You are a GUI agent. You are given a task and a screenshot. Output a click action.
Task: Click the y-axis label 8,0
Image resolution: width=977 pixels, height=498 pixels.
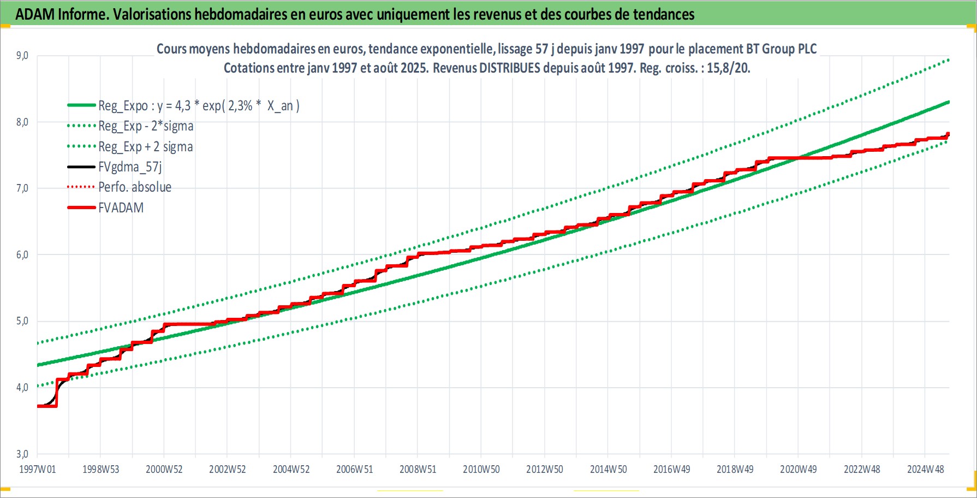coord(22,122)
